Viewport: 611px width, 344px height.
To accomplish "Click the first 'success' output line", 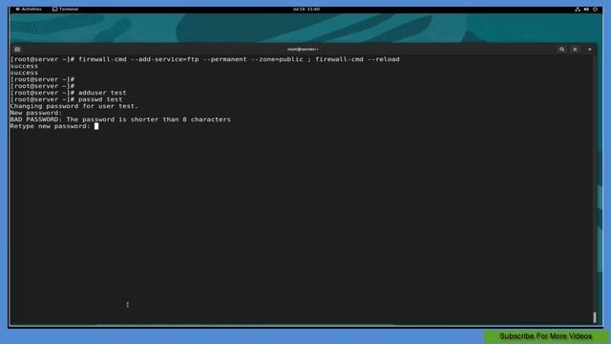I will 24,66.
